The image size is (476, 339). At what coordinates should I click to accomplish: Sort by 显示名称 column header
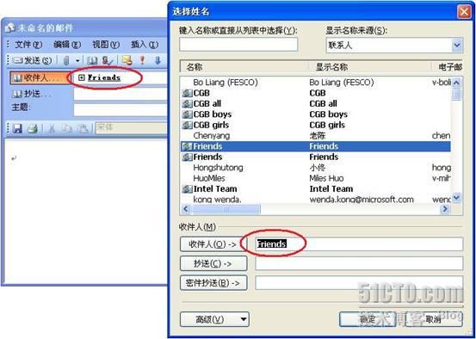coord(370,67)
